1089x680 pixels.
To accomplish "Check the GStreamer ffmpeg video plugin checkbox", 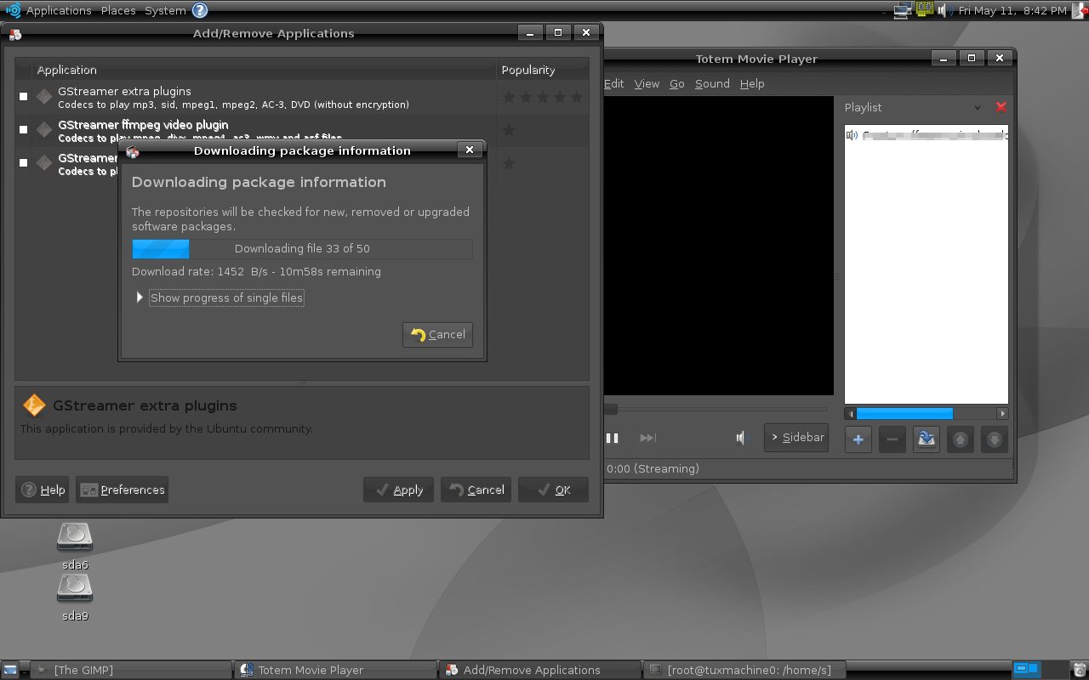I will click(23, 129).
